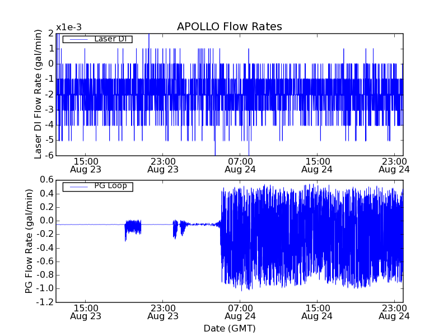Click the first small burst in PG Loop trace
448x336 pixels.
(133, 227)
